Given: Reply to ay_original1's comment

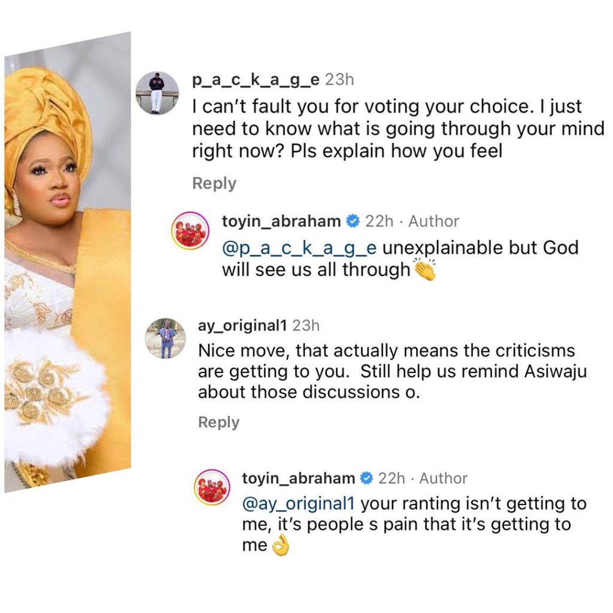Looking at the screenshot, I should pos(219,422).
